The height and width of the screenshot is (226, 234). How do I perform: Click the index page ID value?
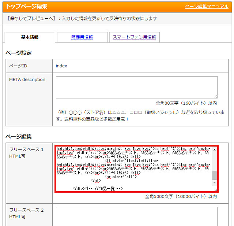click(x=61, y=66)
